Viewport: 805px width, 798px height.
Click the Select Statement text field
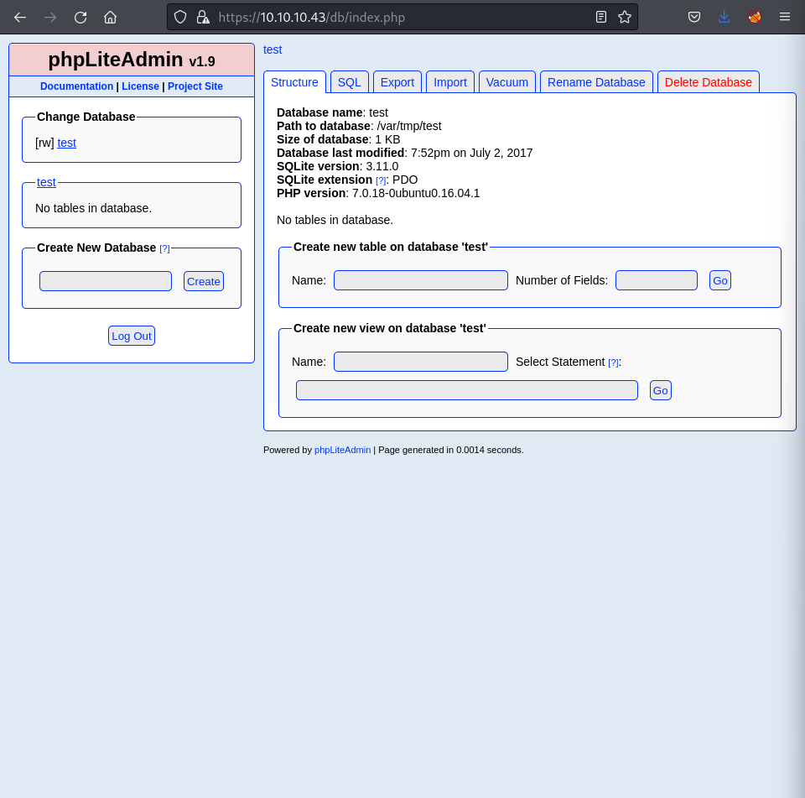(466, 390)
